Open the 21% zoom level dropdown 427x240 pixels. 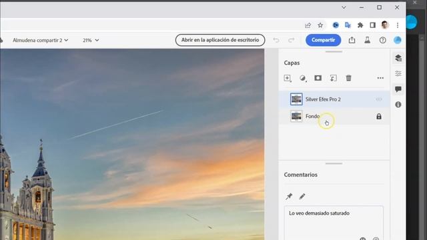pos(91,40)
